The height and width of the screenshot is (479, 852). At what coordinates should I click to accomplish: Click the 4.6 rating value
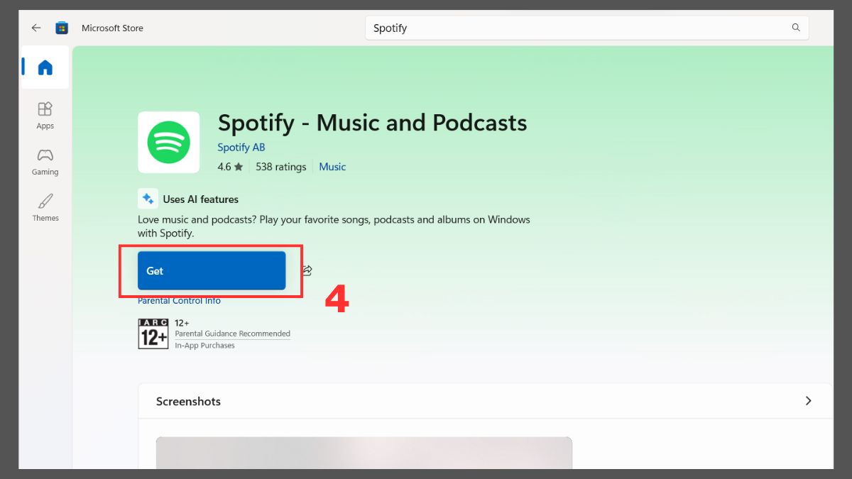coord(224,167)
